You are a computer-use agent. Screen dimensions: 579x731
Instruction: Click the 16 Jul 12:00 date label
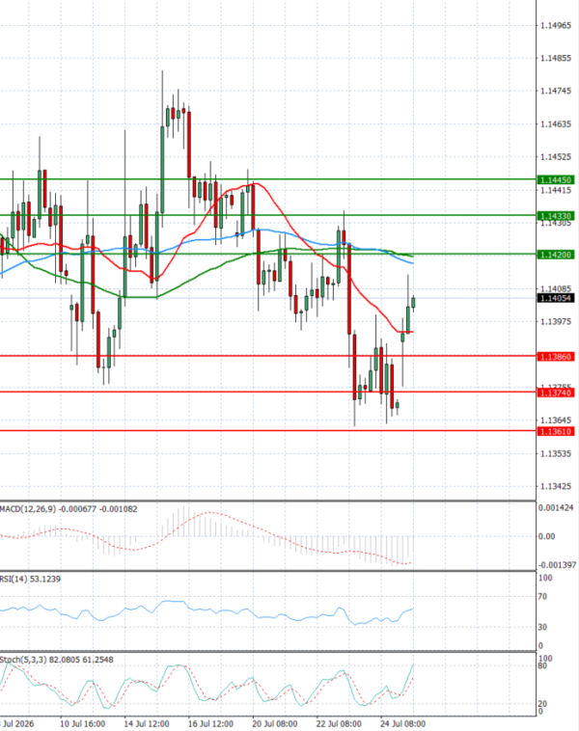[x=210, y=723]
